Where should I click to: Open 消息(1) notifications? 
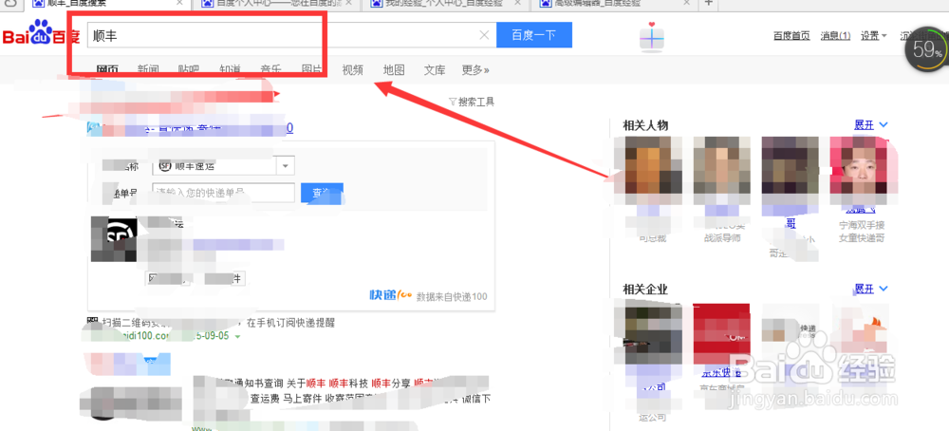(835, 36)
